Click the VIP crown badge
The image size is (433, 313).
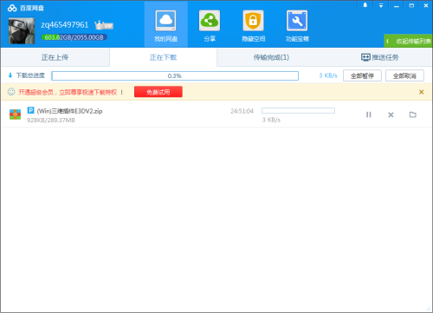tap(104, 25)
